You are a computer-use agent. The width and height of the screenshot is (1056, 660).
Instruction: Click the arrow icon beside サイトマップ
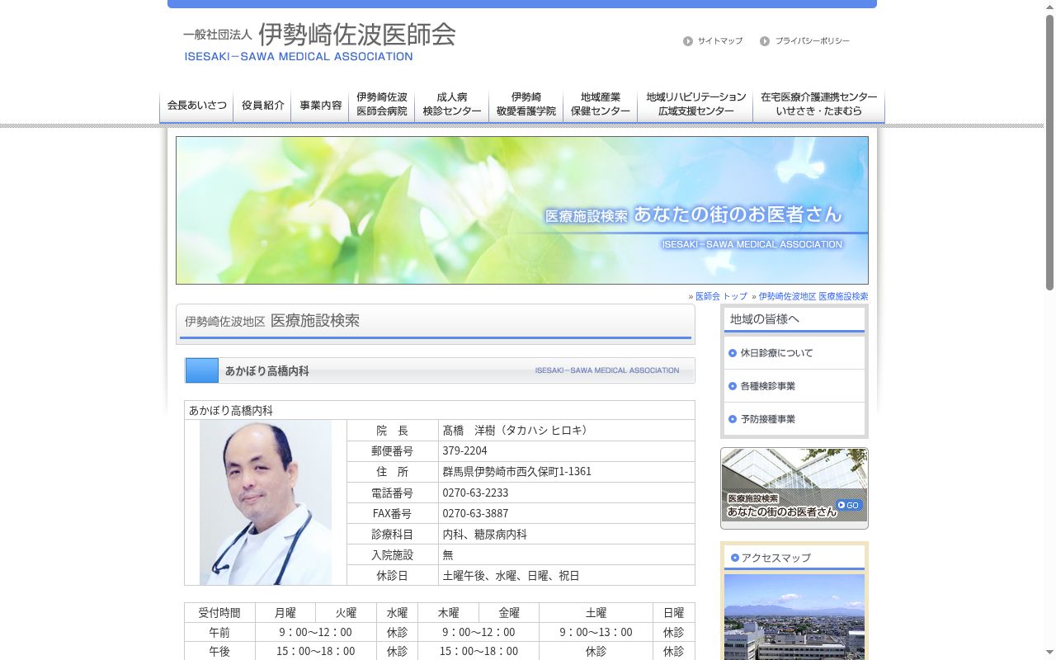click(688, 41)
